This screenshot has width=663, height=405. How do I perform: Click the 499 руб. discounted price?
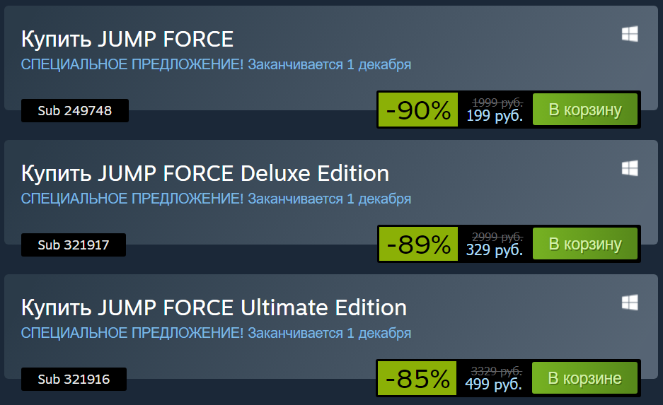tap(493, 384)
